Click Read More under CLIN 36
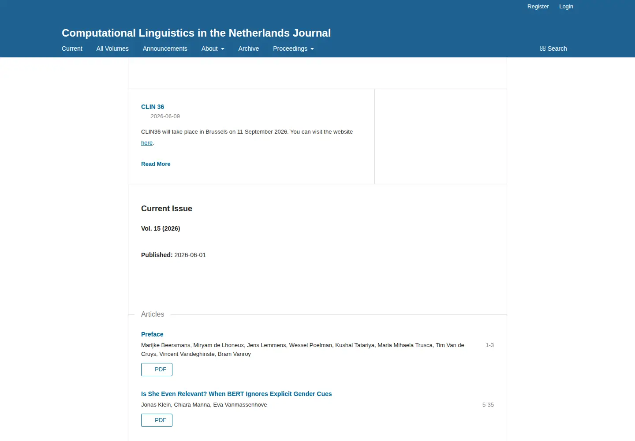 click(x=156, y=164)
